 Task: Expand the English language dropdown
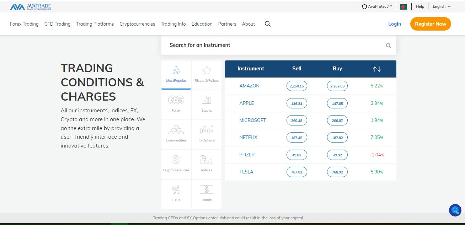pyautogui.click(x=442, y=6)
